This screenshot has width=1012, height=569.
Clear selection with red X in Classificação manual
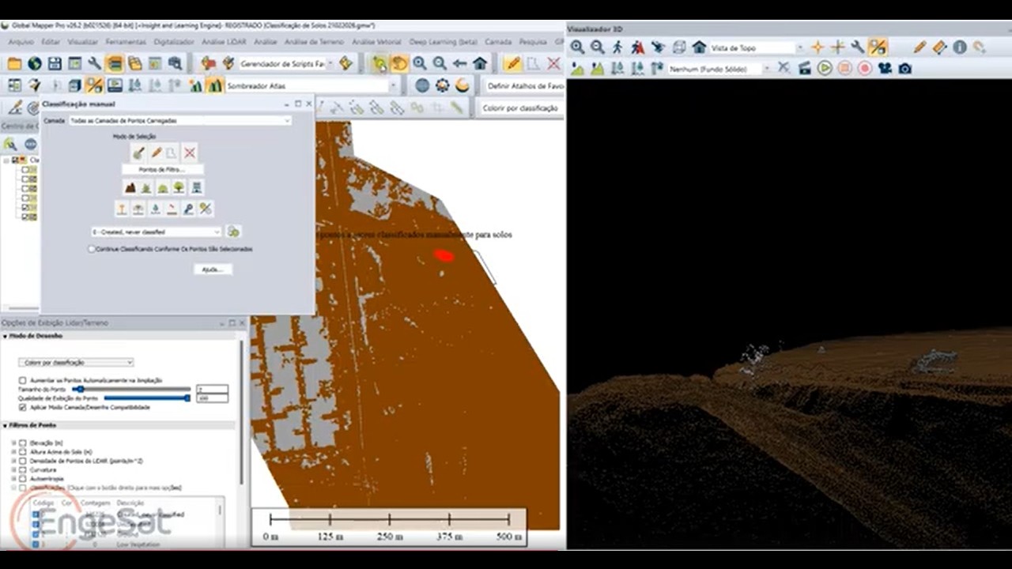click(x=190, y=153)
